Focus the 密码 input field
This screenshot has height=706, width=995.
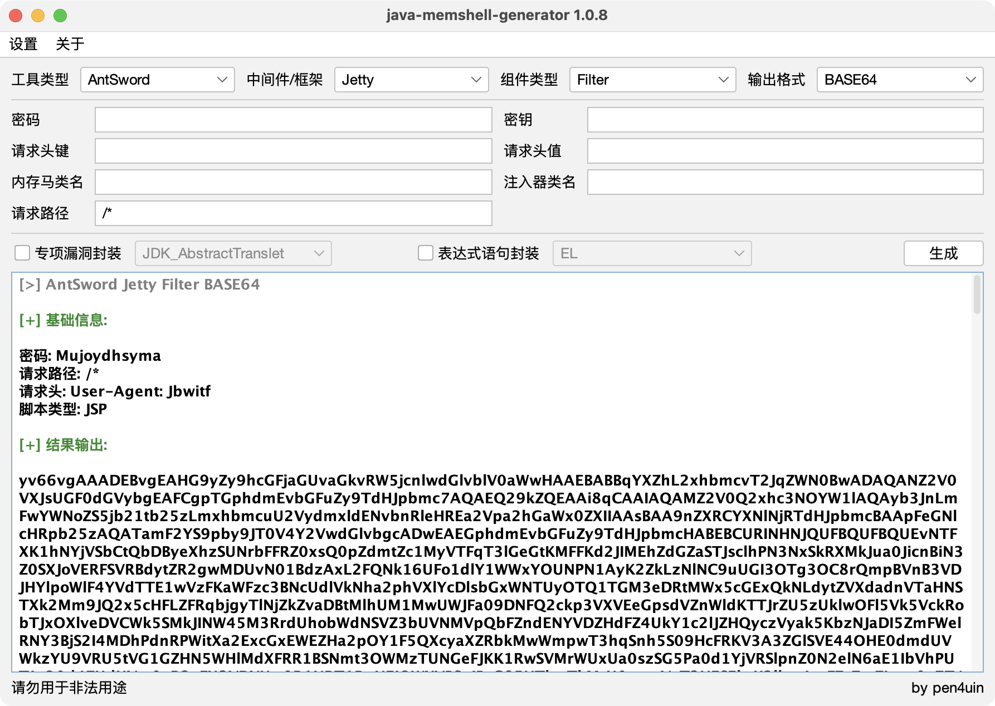[294, 120]
